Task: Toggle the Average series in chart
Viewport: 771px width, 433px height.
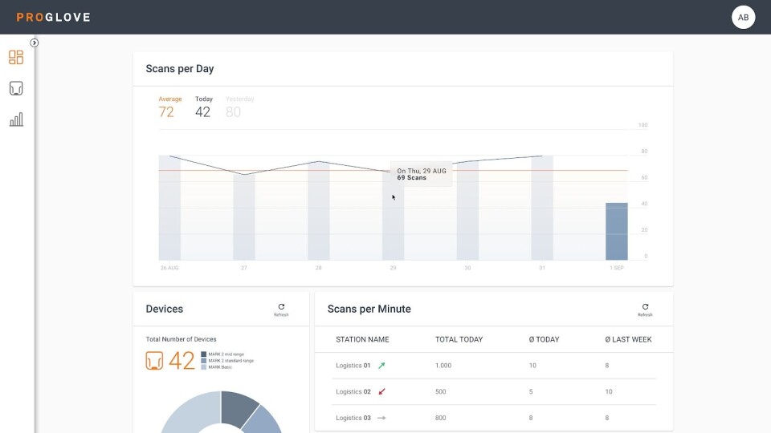Action: coord(169,107)
